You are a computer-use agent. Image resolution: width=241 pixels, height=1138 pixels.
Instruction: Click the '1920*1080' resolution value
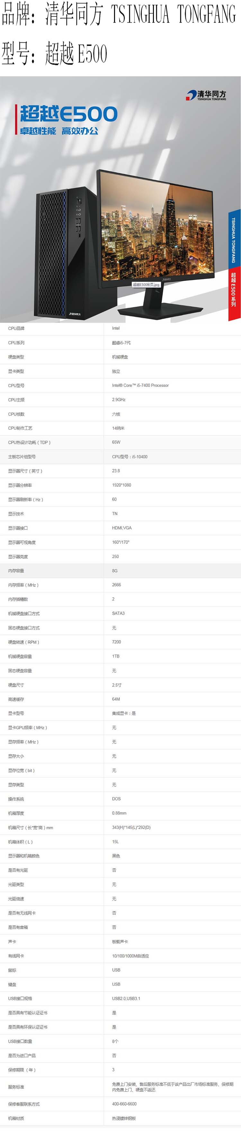pos(121,485)
